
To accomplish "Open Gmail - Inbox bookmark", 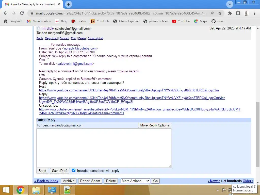I will pyautogui.click(x=39, y=21).
